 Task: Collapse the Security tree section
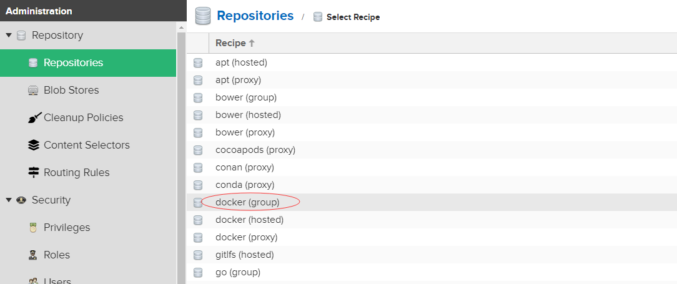coord(9,200)
